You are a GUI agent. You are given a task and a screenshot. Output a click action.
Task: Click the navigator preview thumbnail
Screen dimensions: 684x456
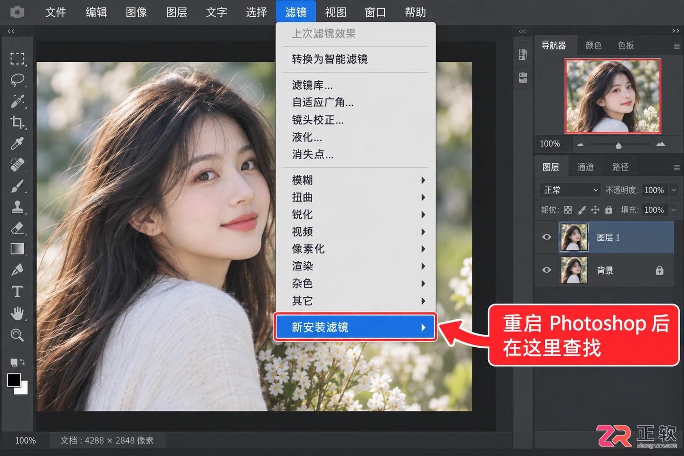pyautogui.click(x=613, y=96)
